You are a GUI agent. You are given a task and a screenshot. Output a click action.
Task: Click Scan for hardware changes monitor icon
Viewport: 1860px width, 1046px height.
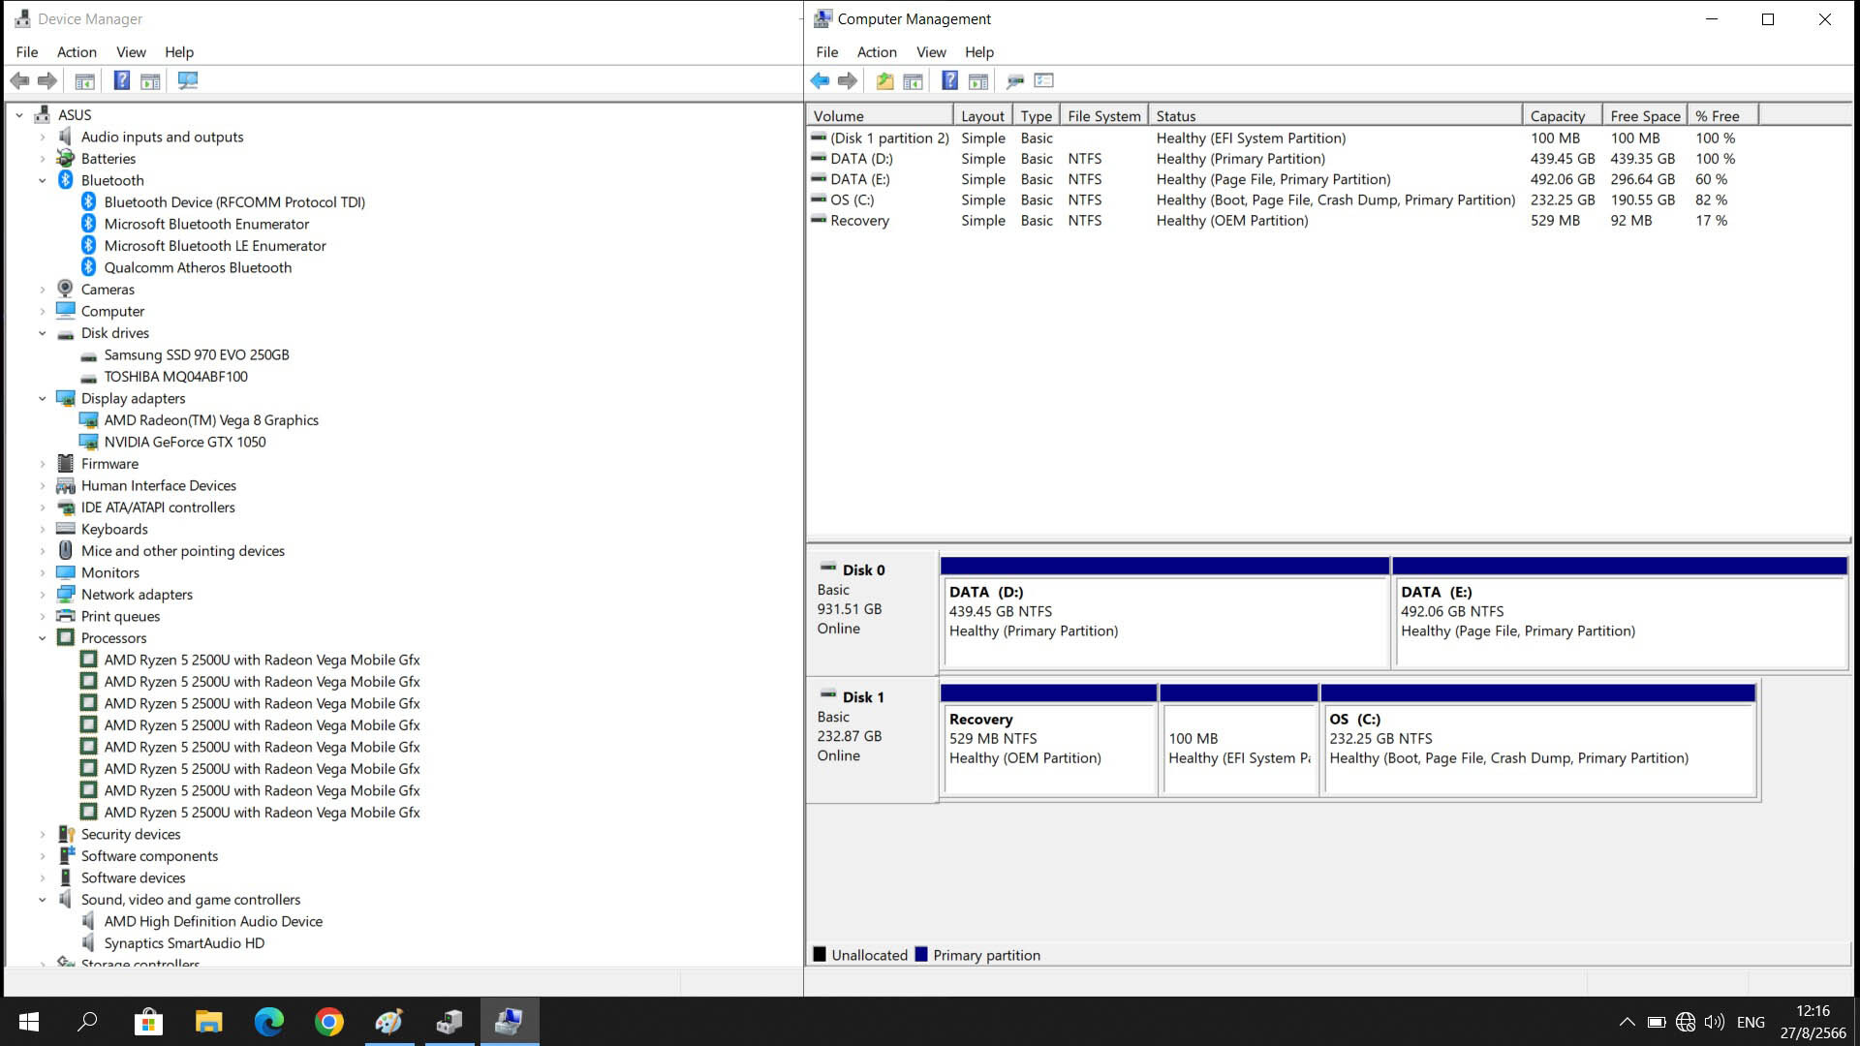point(188,80)
